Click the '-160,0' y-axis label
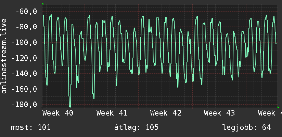The width and height of the screenshot is (282, 137). (x=24, y=89)
